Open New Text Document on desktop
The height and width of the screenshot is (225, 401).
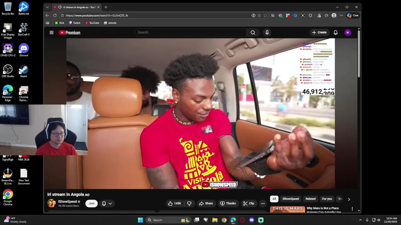pyautogui.click(x=23, y=177)
